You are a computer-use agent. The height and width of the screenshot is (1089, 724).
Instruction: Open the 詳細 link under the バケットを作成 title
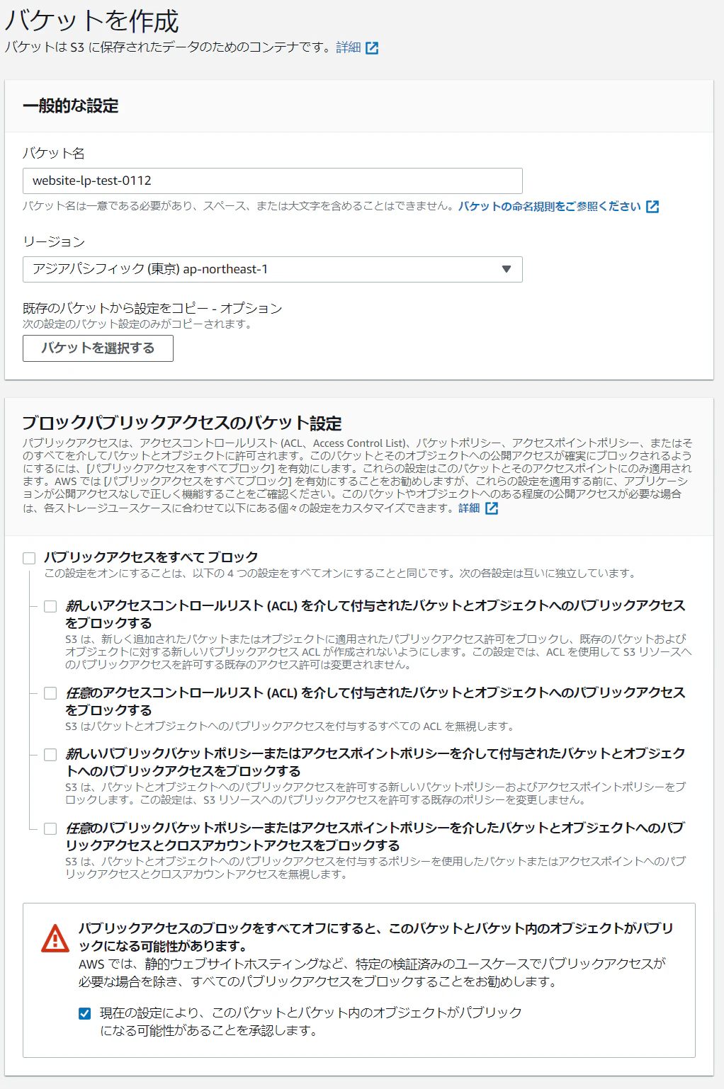pos(349,47)
